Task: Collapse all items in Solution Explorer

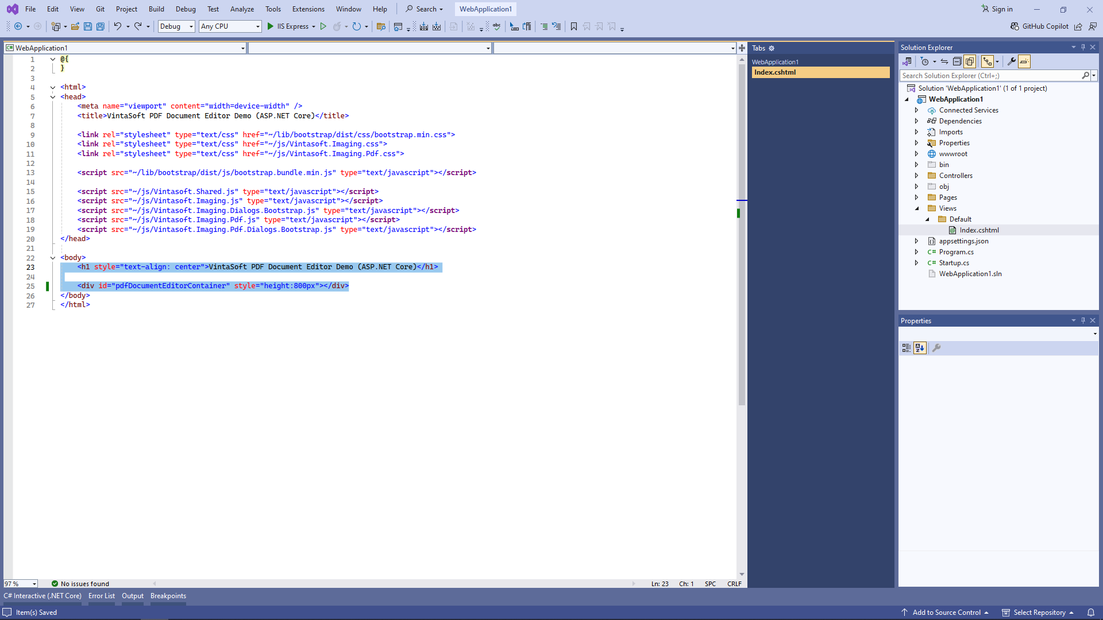Action: (x=957, y=61)
